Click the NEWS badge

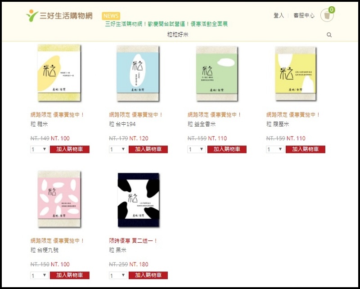click(x=111, y=16)
